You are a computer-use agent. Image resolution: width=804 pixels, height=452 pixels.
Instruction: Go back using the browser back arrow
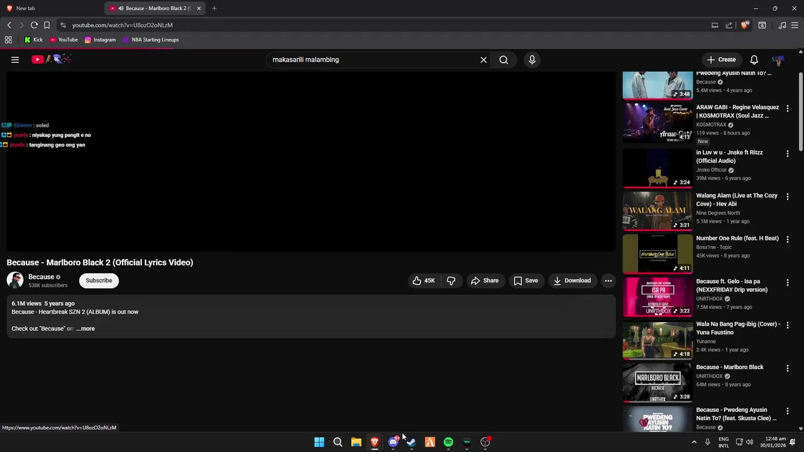pyautogui.click(x=9, y=25)
